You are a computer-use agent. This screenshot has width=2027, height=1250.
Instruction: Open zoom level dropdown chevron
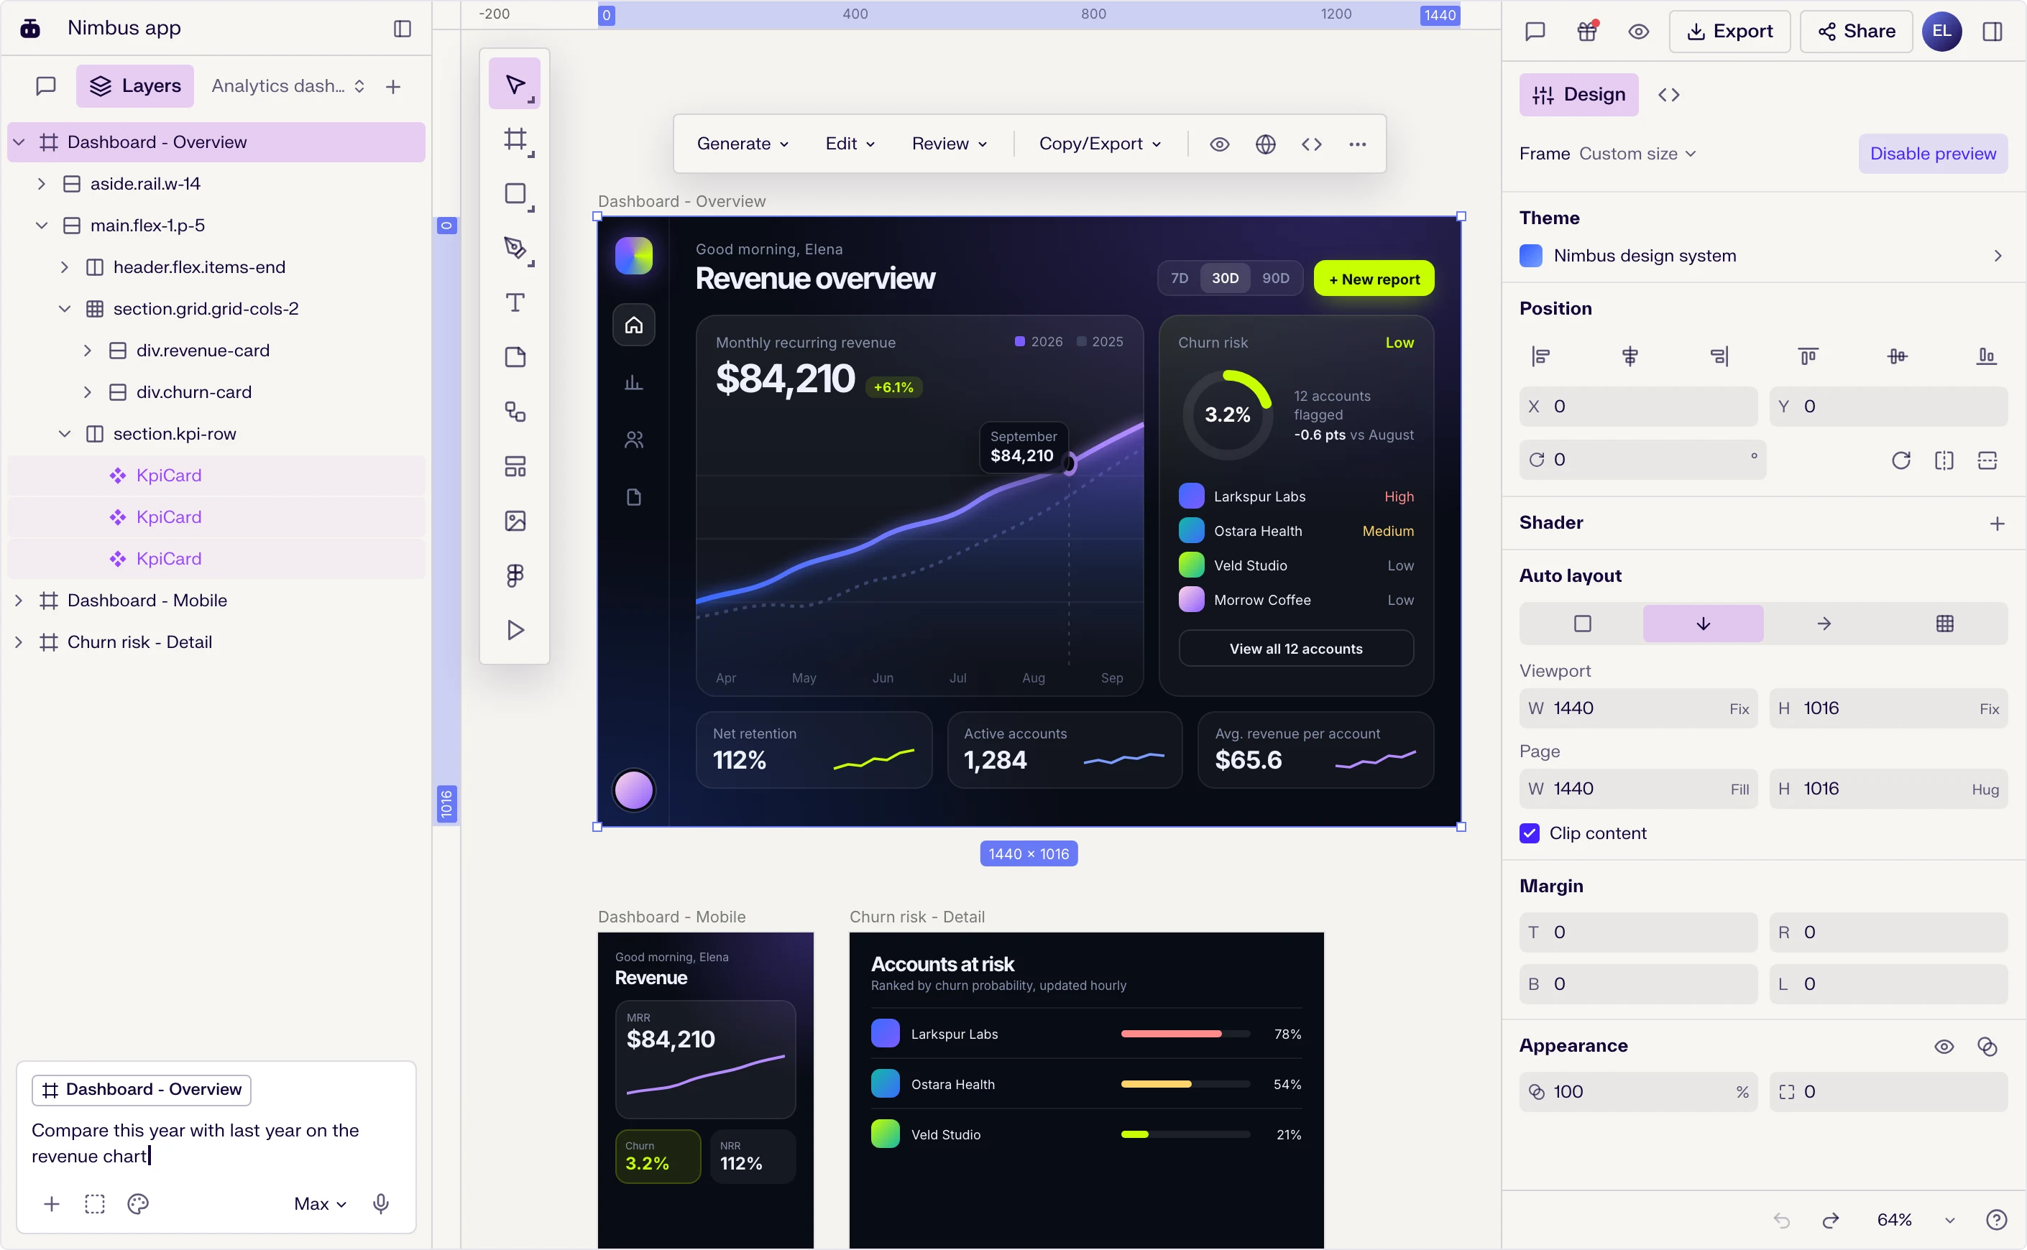[1950, 1221]
